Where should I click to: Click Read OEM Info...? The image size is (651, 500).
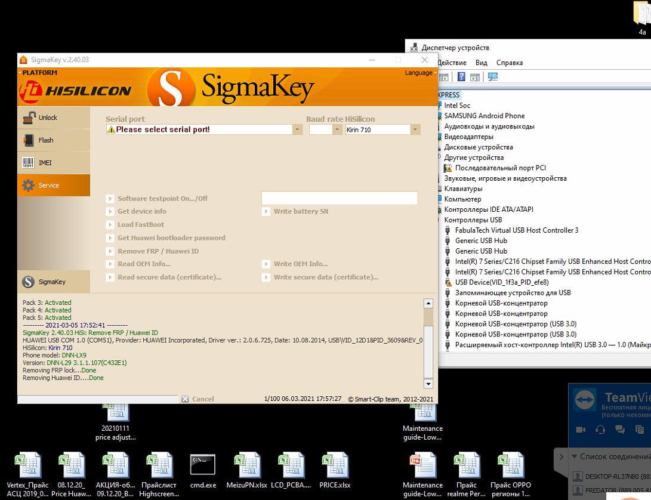click(x=138, y=264)
